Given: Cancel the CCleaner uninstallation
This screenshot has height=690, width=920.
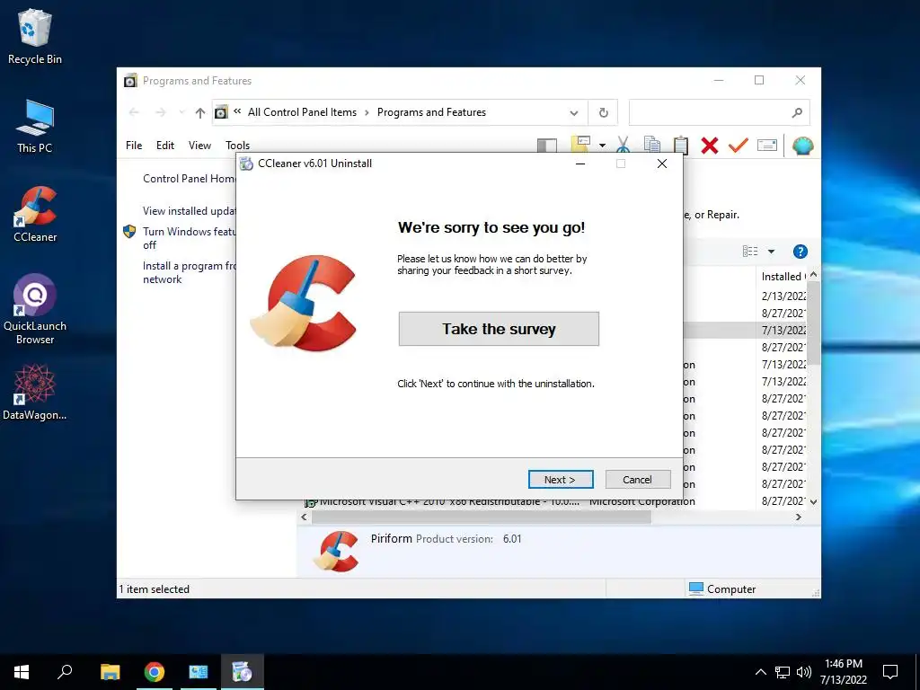Looking at the screenshot, I should click(637, 480).
